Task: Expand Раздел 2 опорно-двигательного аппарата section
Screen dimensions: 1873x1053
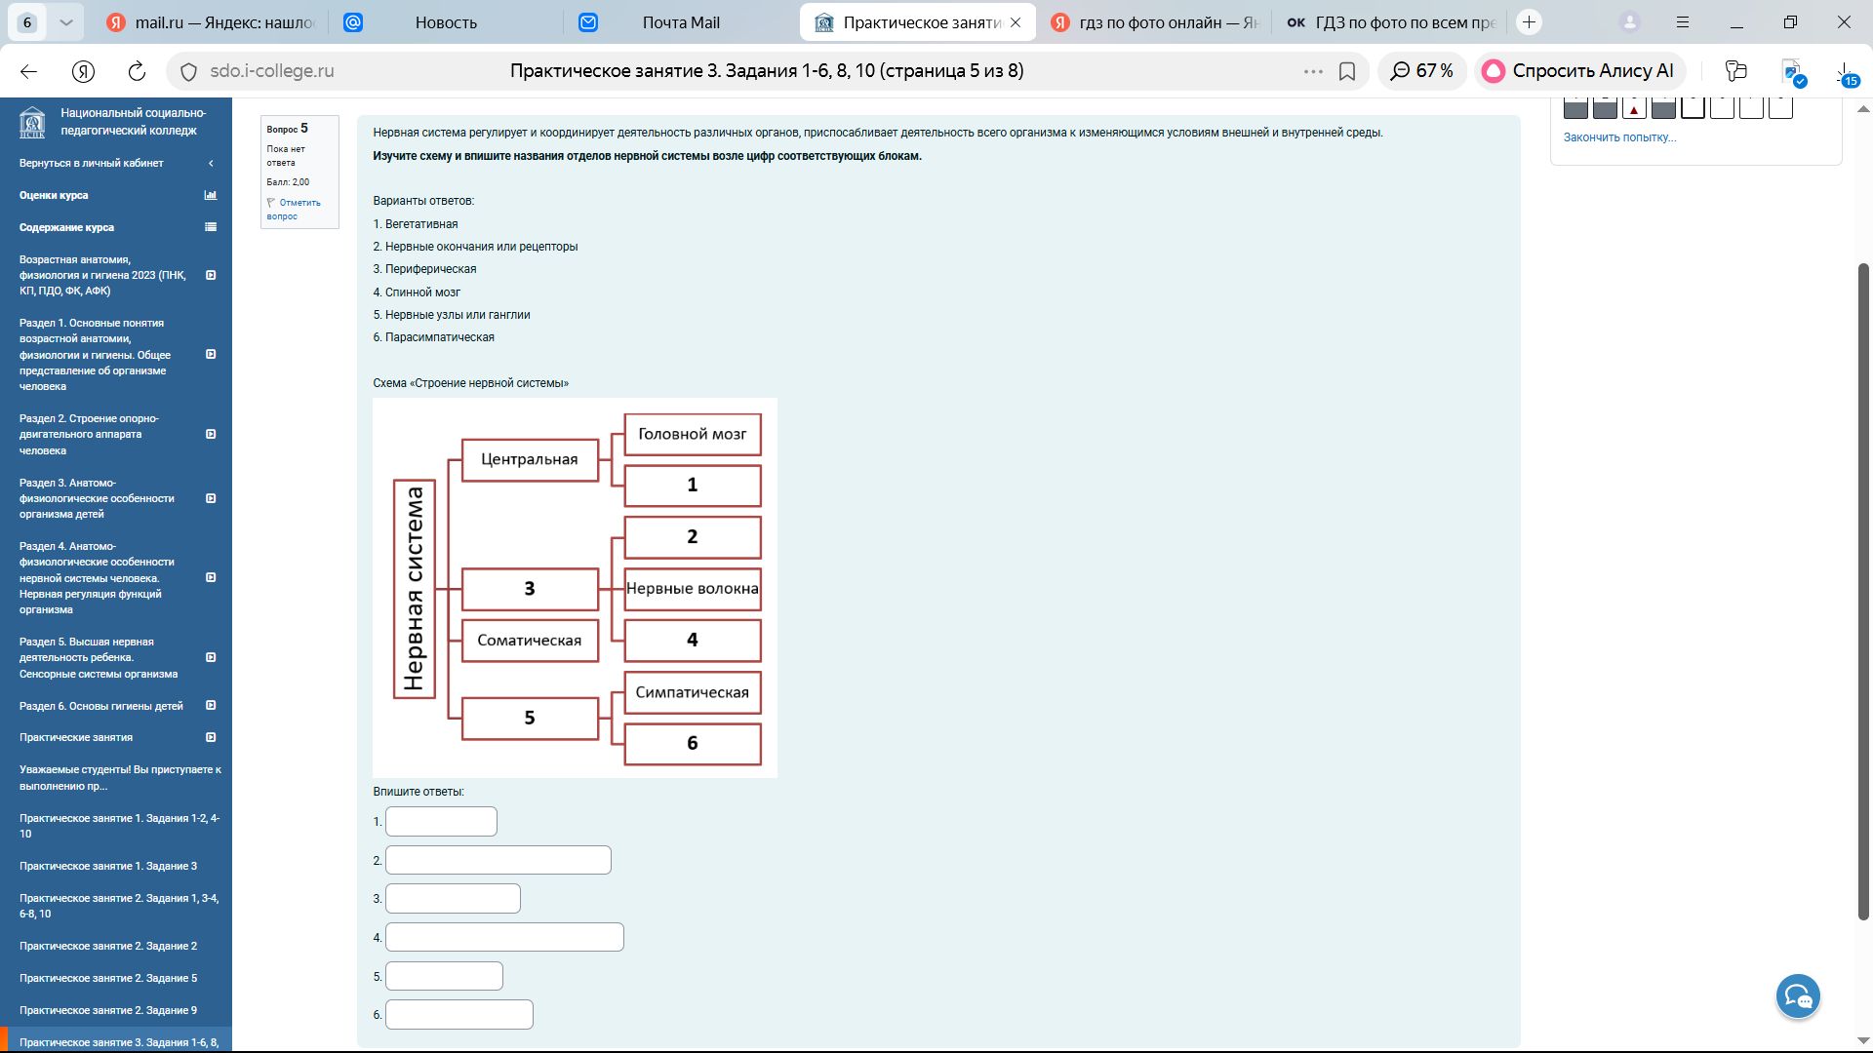Action: tap(211, 434)
